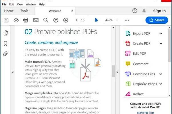Collapse the left navigation pane arrow
The height and width of the screenshot is (114, 172).
point(13,72)
